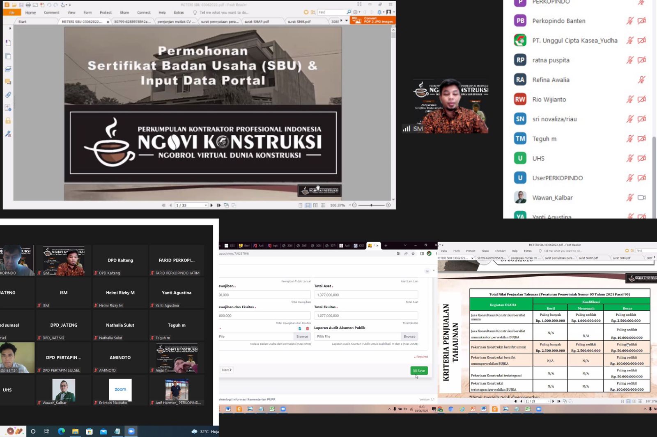Viewport: 657px width, 437px height.
Task: Click the red delete icon above Browse
Action: click(x=307, y=328)
